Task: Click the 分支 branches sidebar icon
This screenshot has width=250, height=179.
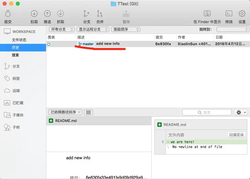Action: tap(7, 66)
